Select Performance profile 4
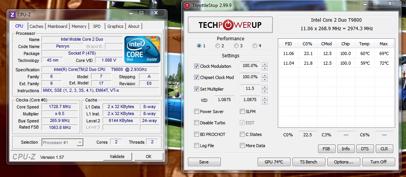The width and height of the screenshot is (406, 177). tap(255, 46)
